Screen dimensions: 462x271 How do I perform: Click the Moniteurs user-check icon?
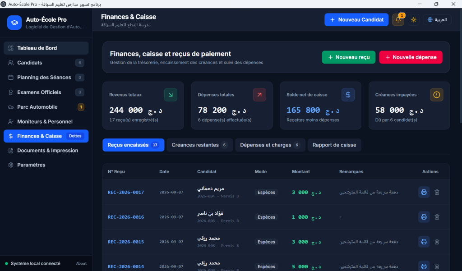[11, 121]
